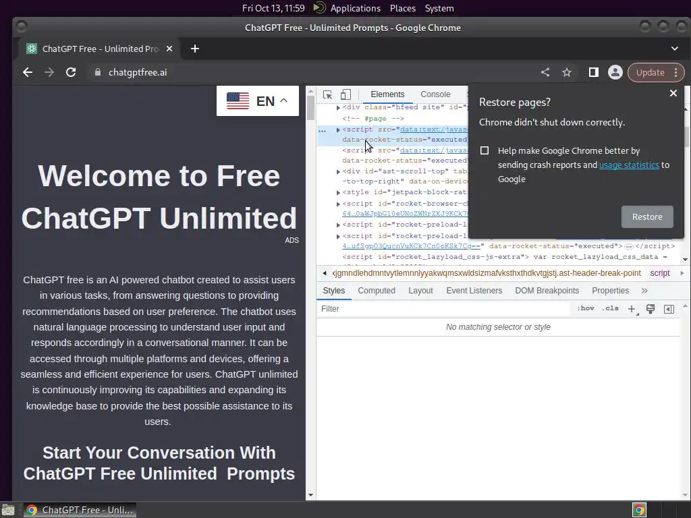Screen dimensions: 691x518
Task: Expand the second rocket-preload script node
Action: (338, 237)
